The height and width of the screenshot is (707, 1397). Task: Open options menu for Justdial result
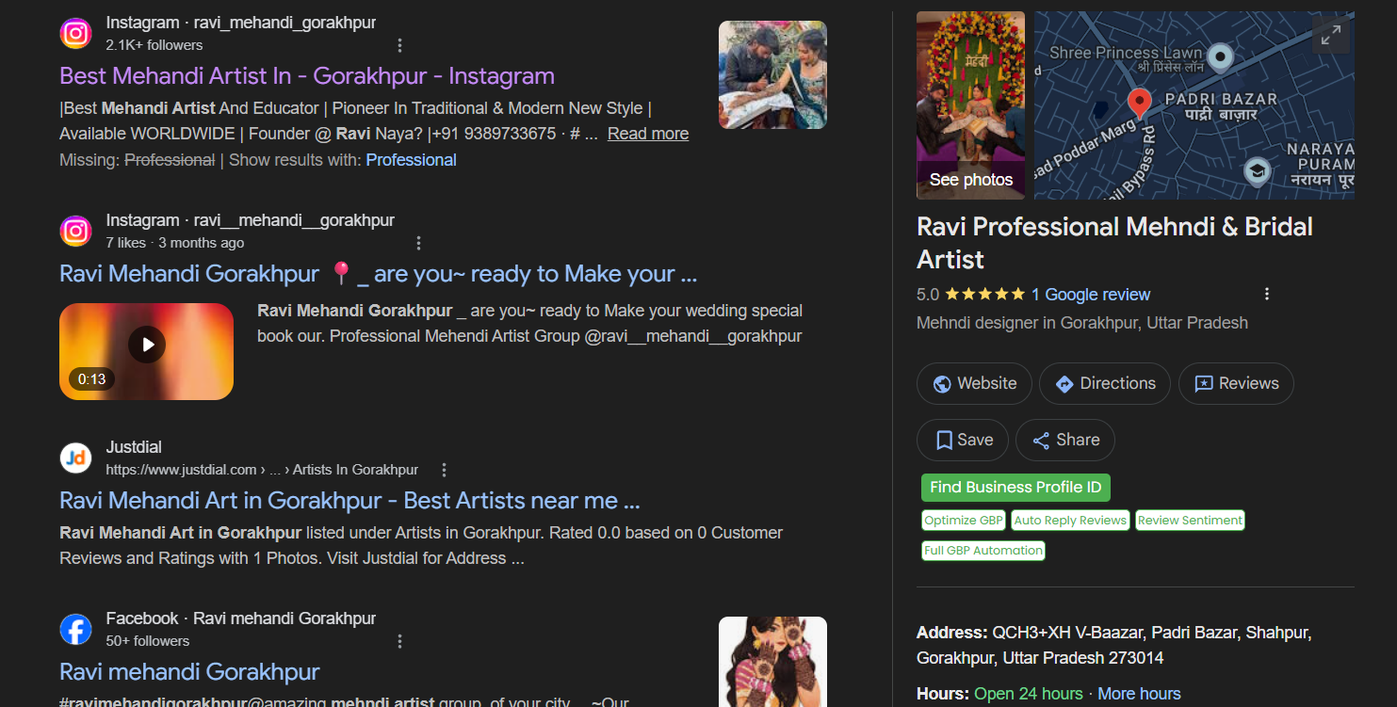445,470
